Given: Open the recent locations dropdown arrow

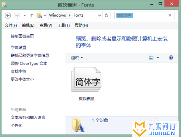Looking at the screenshot, I should coord(25,16).
